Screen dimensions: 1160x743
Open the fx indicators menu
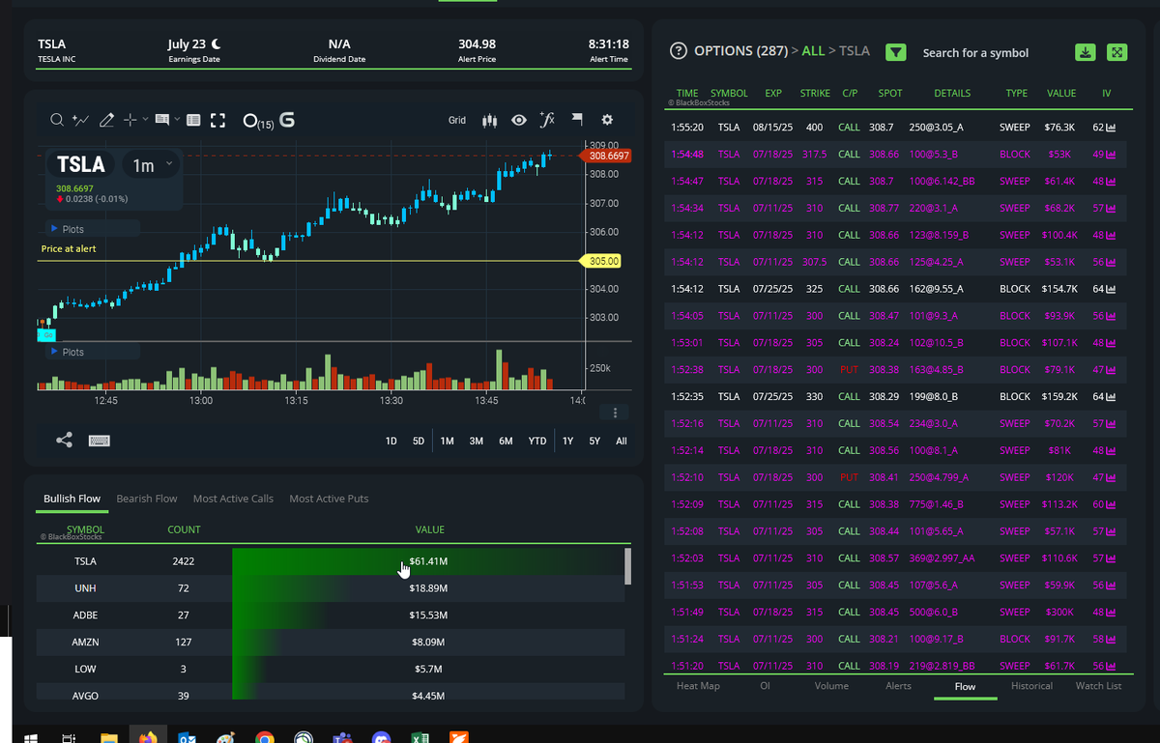tap(547, 119)
